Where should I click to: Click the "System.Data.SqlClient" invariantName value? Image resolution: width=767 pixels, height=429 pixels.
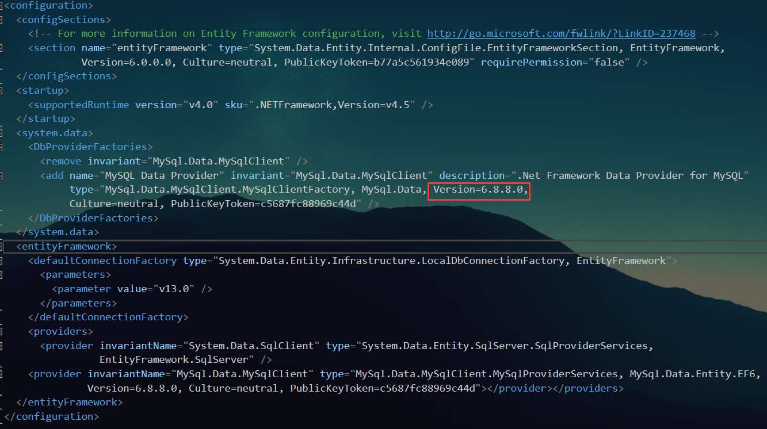click(x=251, y=346)
